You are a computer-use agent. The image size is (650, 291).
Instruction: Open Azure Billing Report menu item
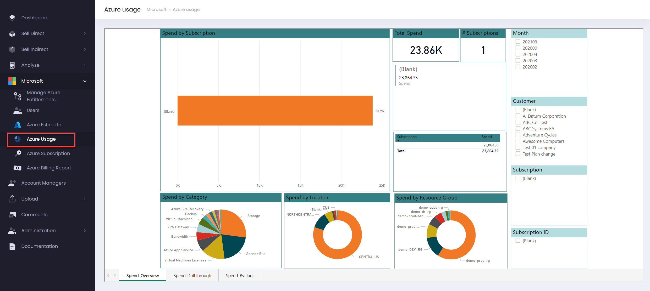(x=49, y=168)
